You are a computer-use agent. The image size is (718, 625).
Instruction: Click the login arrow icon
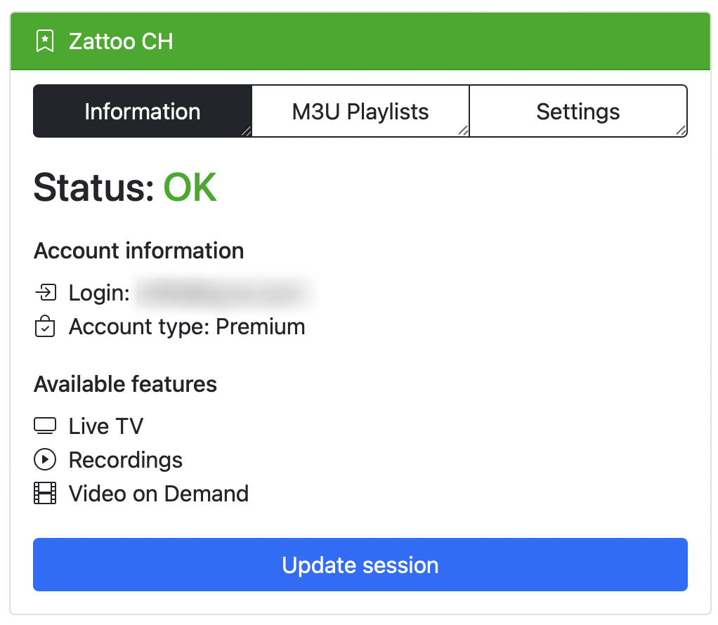click(x=46, y=292)
